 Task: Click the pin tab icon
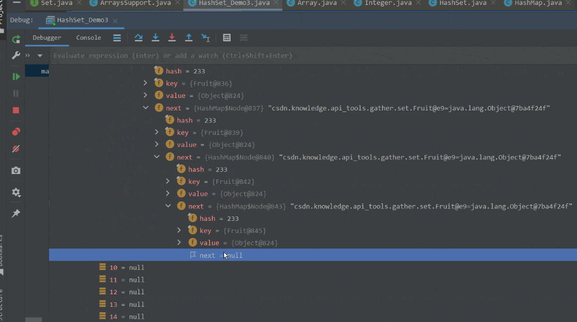tap(16, 213)
